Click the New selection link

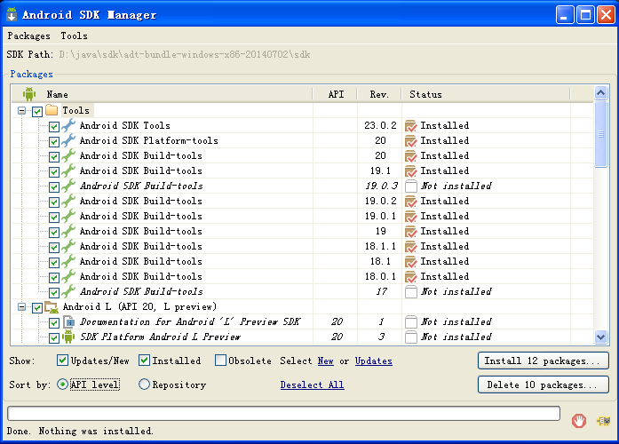(325, 361)
